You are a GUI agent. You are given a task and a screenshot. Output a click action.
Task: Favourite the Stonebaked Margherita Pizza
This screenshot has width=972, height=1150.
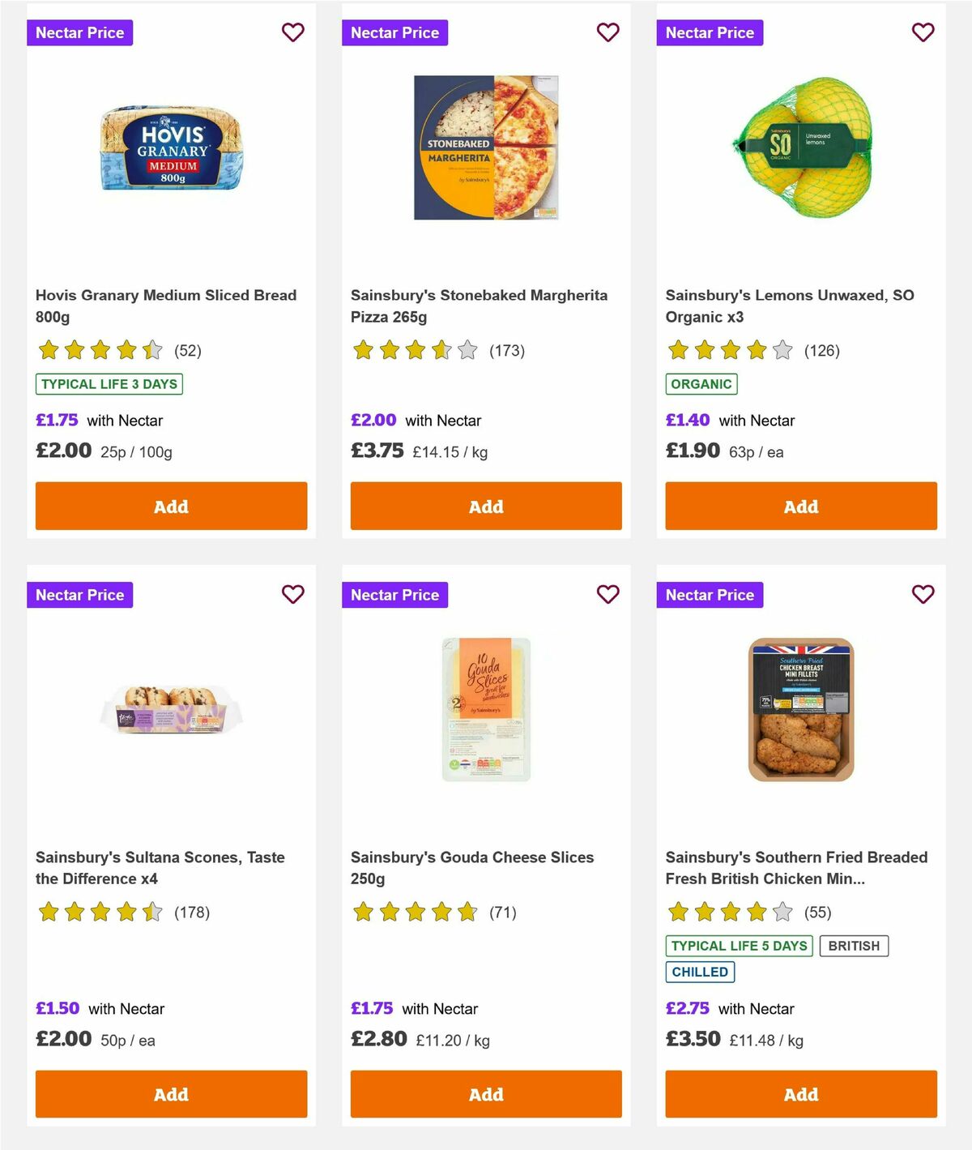point(607,32)
